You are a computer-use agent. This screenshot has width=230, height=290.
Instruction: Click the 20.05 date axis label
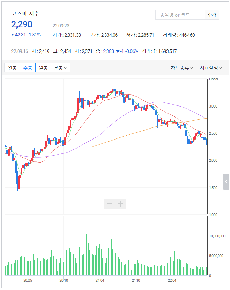point(28,280)
